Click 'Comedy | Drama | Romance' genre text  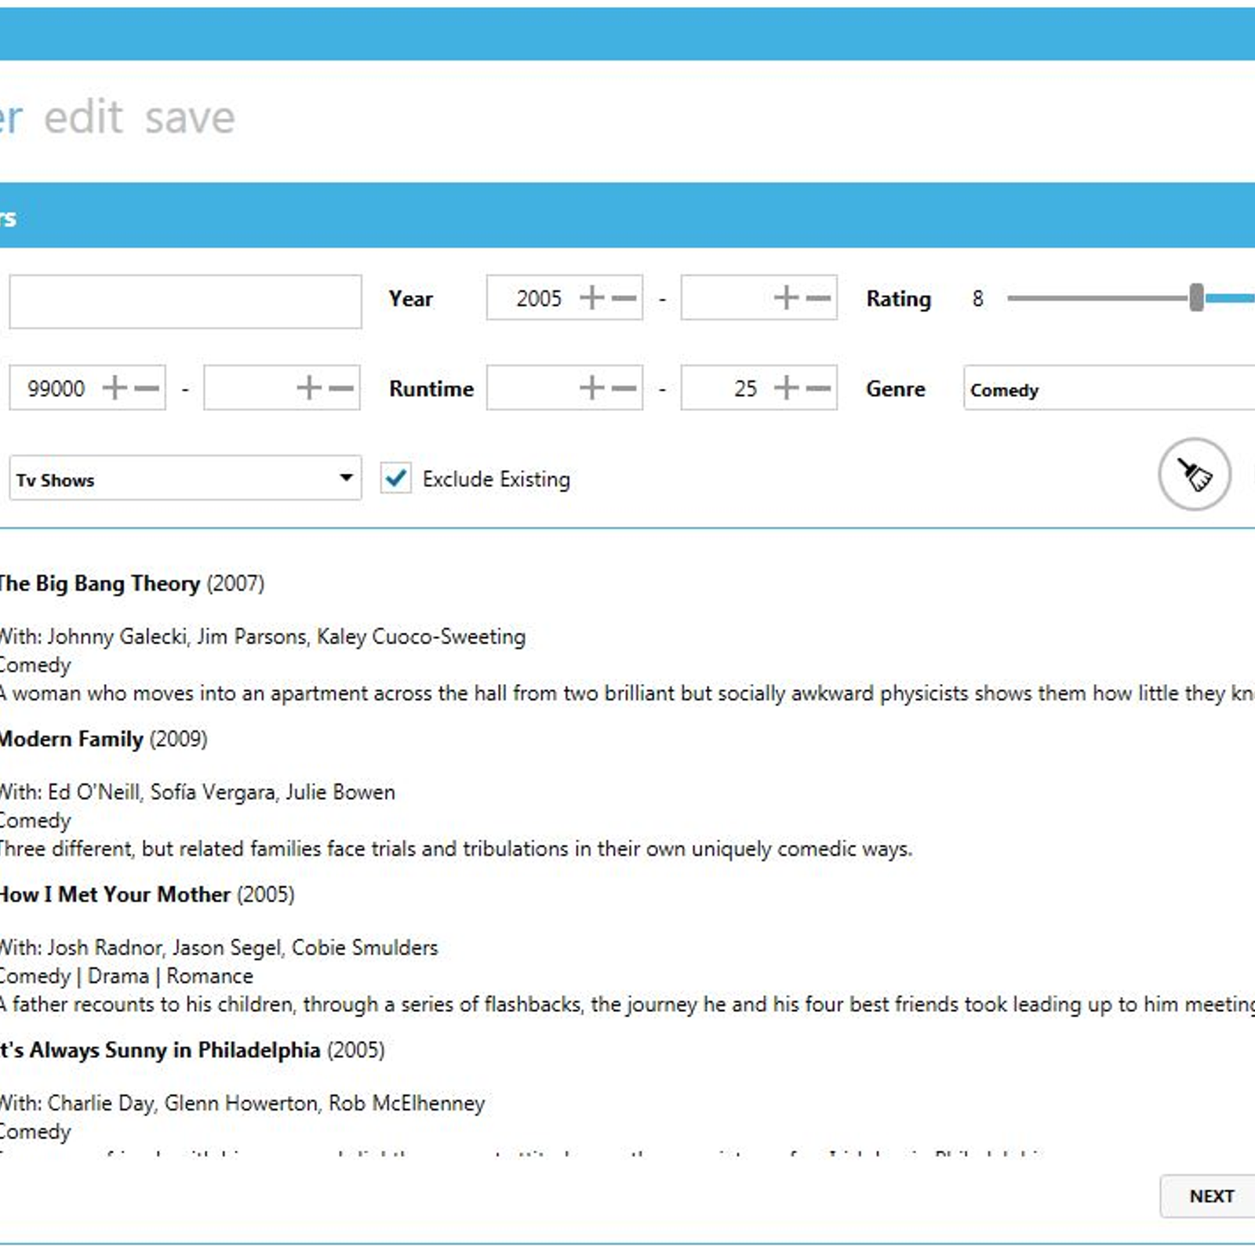click(126, 976)
